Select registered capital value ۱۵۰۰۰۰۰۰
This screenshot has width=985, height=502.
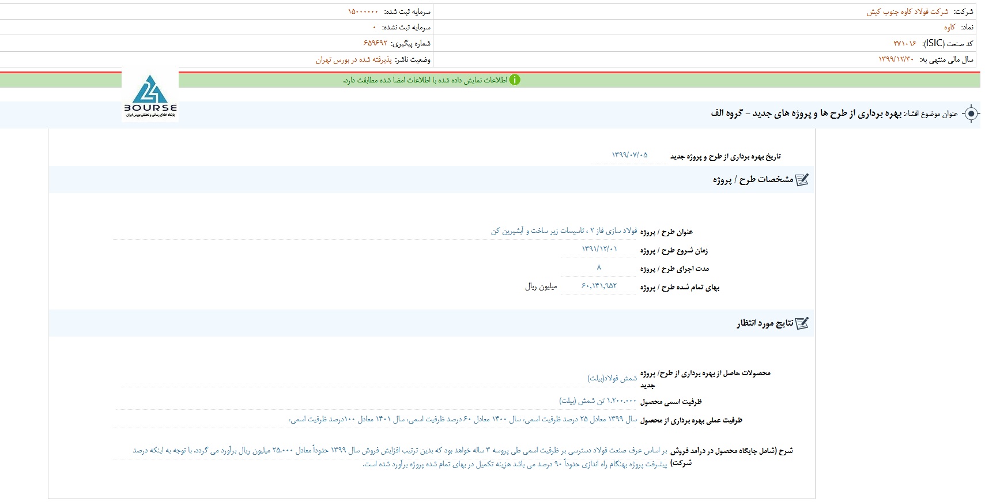coord(363,12)
